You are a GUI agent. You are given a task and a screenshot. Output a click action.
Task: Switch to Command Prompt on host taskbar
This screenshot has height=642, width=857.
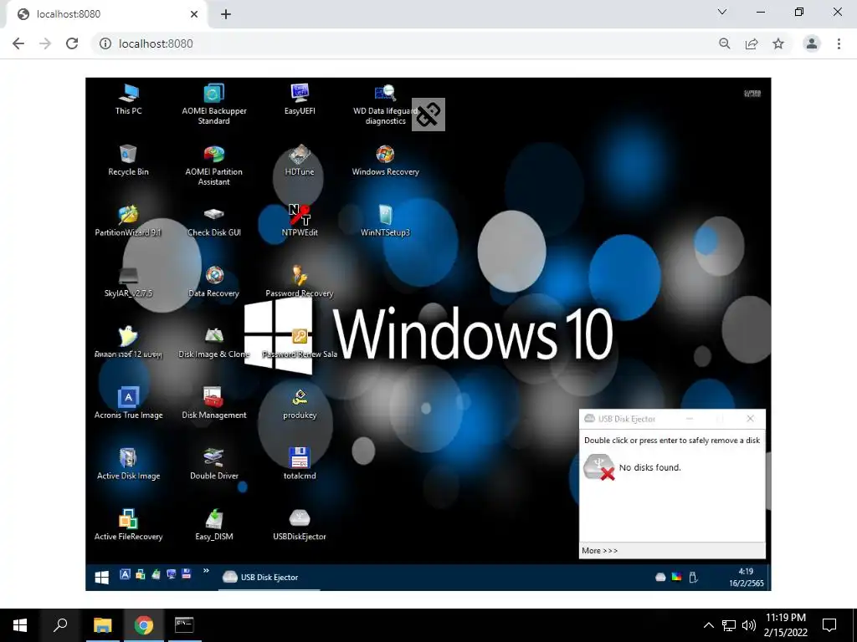pyautogui.click(x=184, y=625)
